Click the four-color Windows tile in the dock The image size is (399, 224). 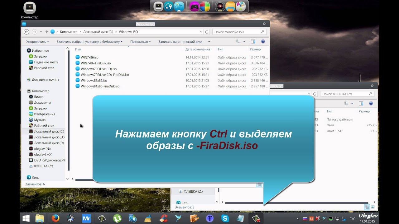point(204,6)
